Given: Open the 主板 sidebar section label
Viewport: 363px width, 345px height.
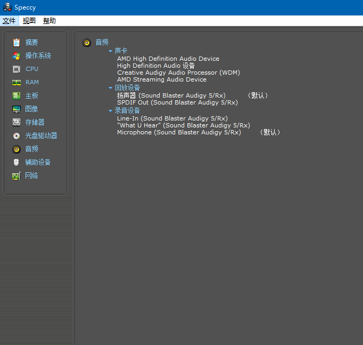Looking at the screenshot, I should [32, 95].
